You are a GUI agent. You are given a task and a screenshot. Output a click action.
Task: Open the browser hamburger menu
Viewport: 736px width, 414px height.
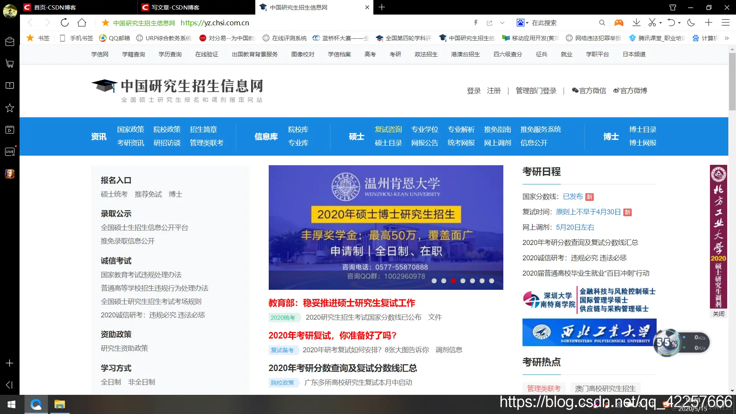[x=725, y=23]
